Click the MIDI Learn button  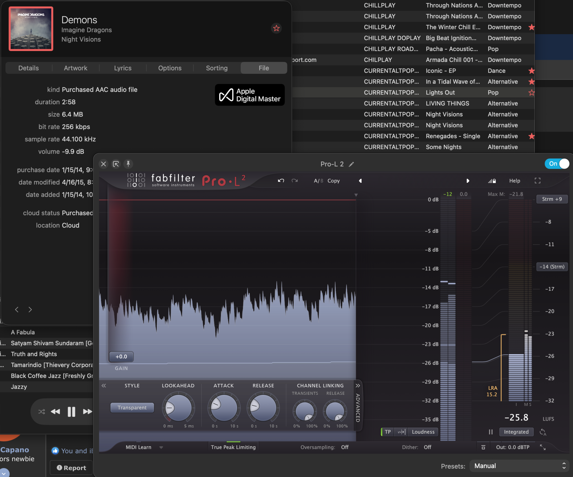click(138, 447)
